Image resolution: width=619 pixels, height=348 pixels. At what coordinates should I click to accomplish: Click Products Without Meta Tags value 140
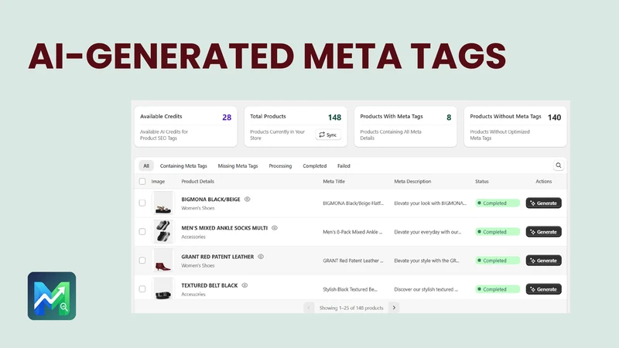pos(554,118)
